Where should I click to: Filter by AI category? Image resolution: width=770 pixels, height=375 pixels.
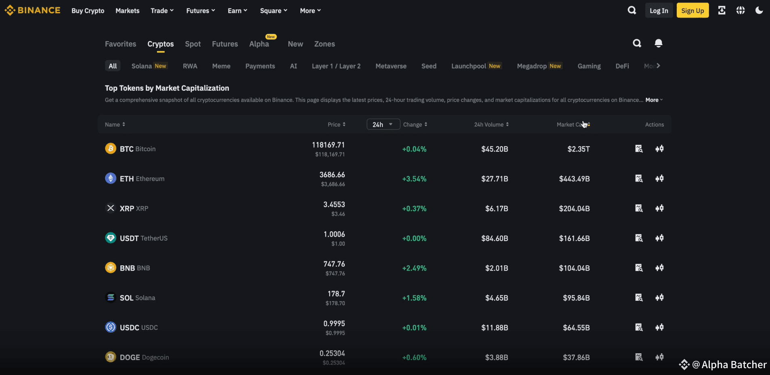pyautogui.click(x=294, y=66)
